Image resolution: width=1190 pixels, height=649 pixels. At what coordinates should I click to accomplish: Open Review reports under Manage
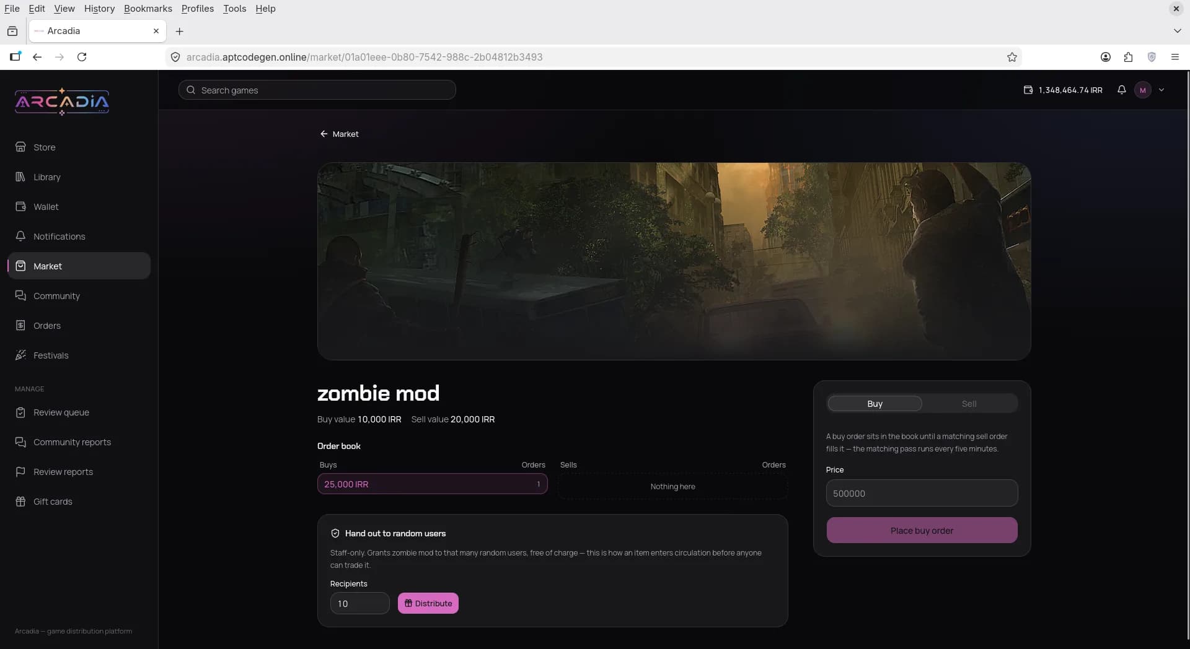79,472
